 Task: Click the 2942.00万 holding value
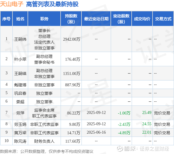tap(72, 39)
